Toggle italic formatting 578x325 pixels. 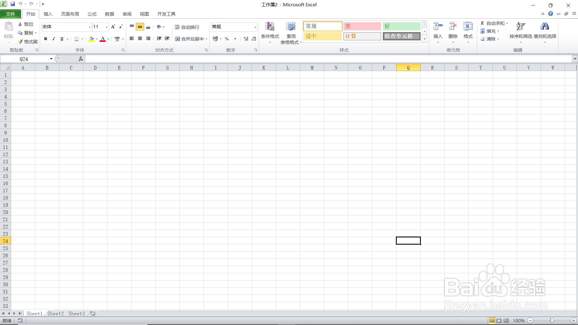(x=54, y=39)
